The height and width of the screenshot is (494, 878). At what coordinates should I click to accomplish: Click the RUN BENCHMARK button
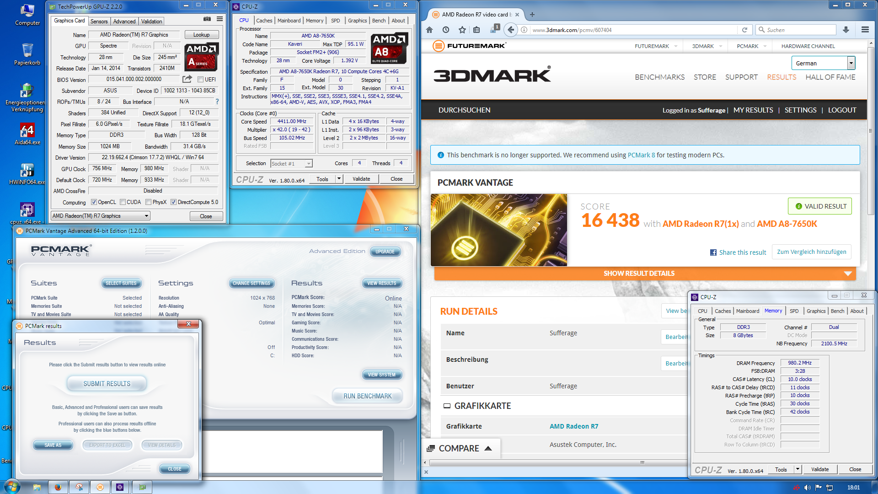coord(367,396)
